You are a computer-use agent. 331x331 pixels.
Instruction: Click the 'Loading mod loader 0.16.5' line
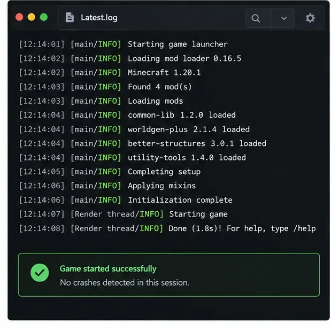[x=130, y=58]
